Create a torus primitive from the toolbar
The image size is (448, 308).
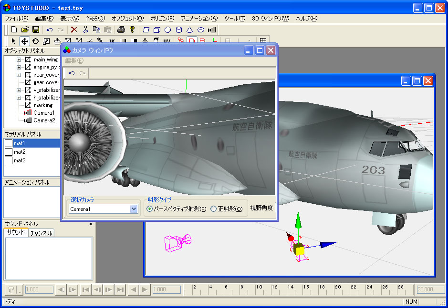201,30
